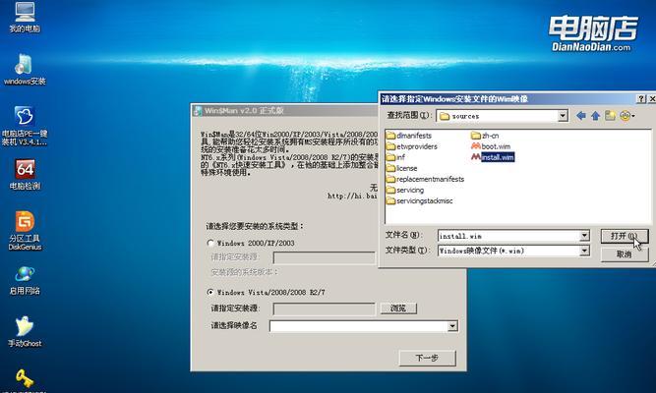Click the WinNTMan v2.0 title bar
This screenshot has height=393, width=656.
click(x=284, y=111)
